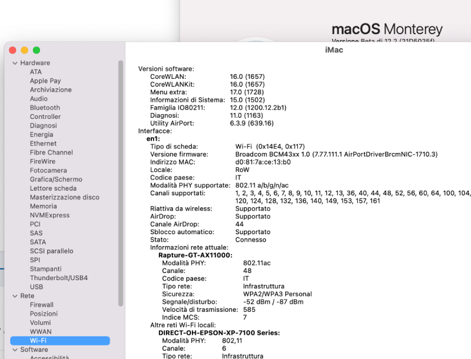Select USB in the Hardware list
The height and width of the screenshot is (359, 471).
[x=37, y=287]
